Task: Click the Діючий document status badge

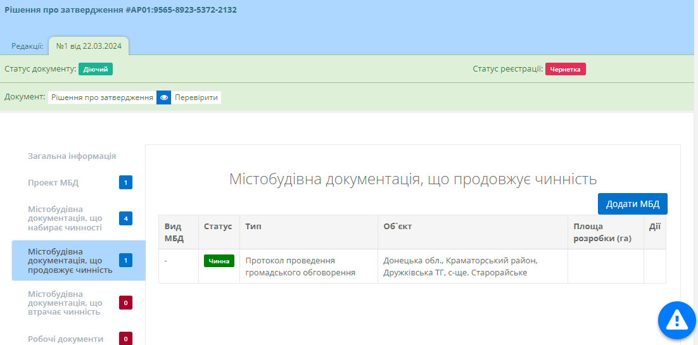Action: [96, 69]
